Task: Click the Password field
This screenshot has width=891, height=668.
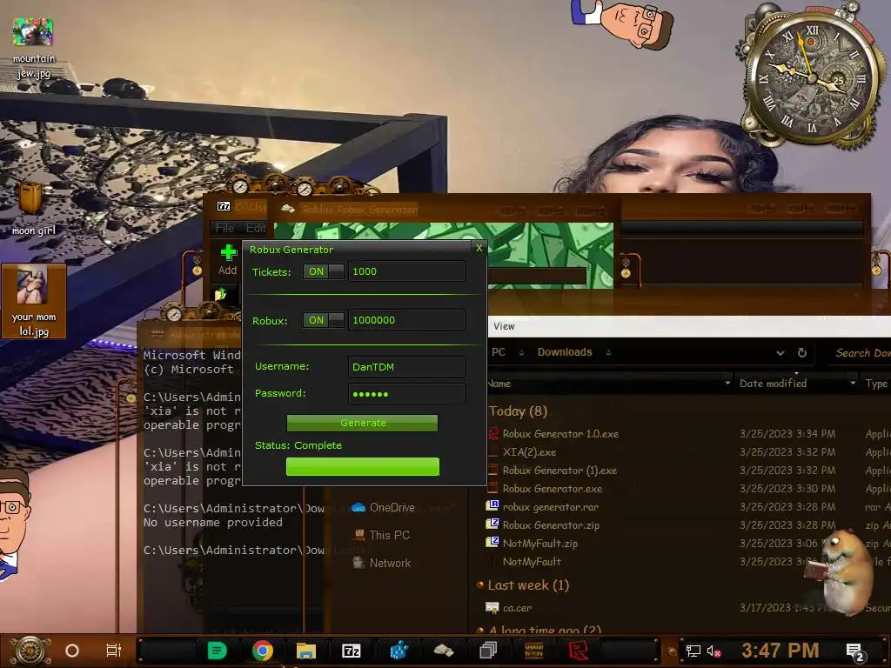Action: click(x=407, y=394)
